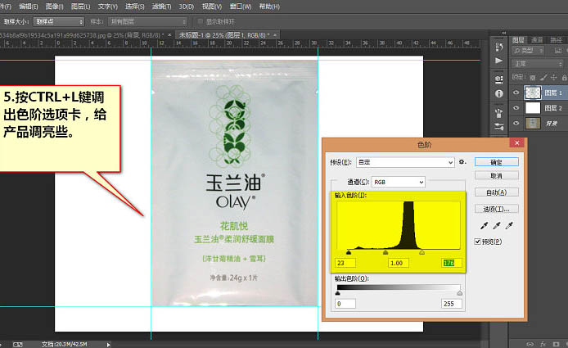Click lock transparent pixels icon
Viewport: 568px width, 348px height.
click(x=533, y=78)
